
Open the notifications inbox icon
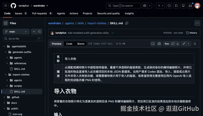(190, 6)
